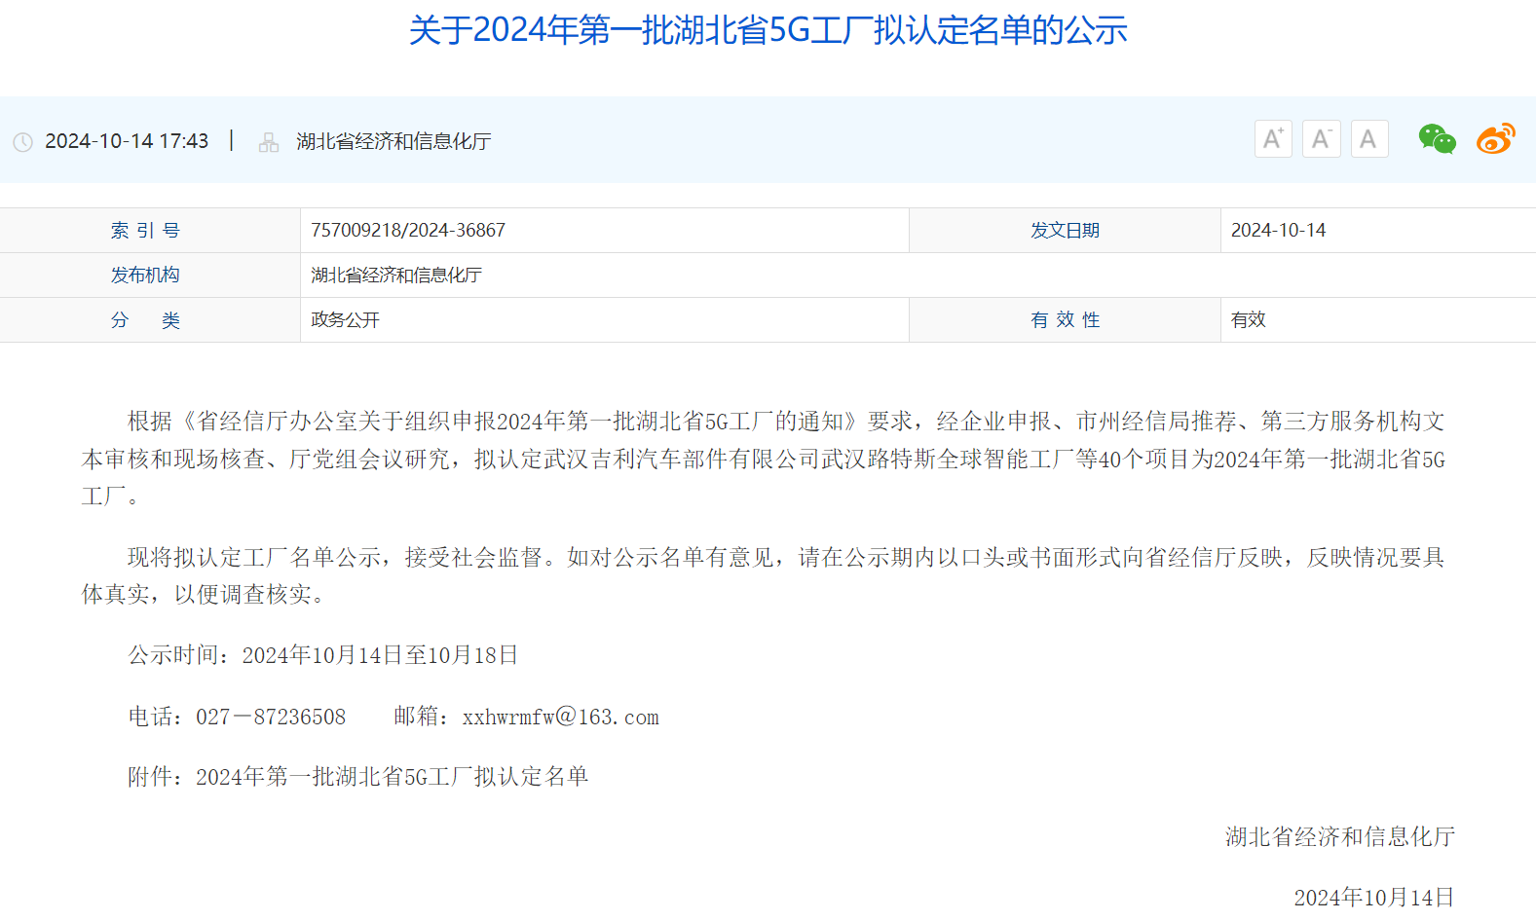Click the 公示时间 line in the body
Viewport: 1536px width, 921px height.
(323, 655)
